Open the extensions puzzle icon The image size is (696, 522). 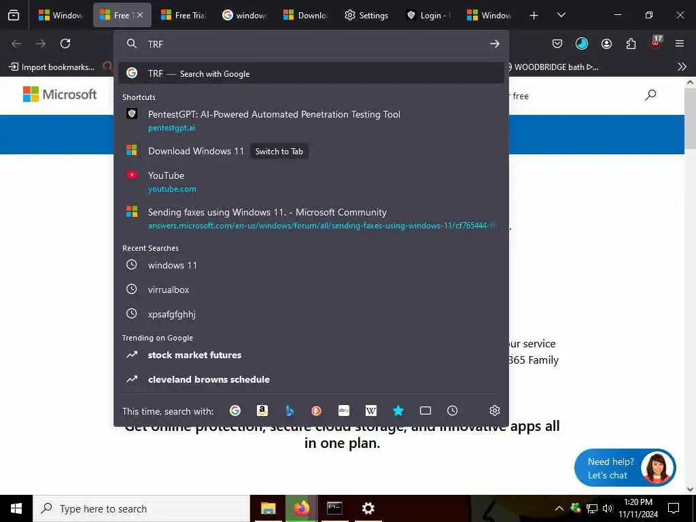pos(631,43)
